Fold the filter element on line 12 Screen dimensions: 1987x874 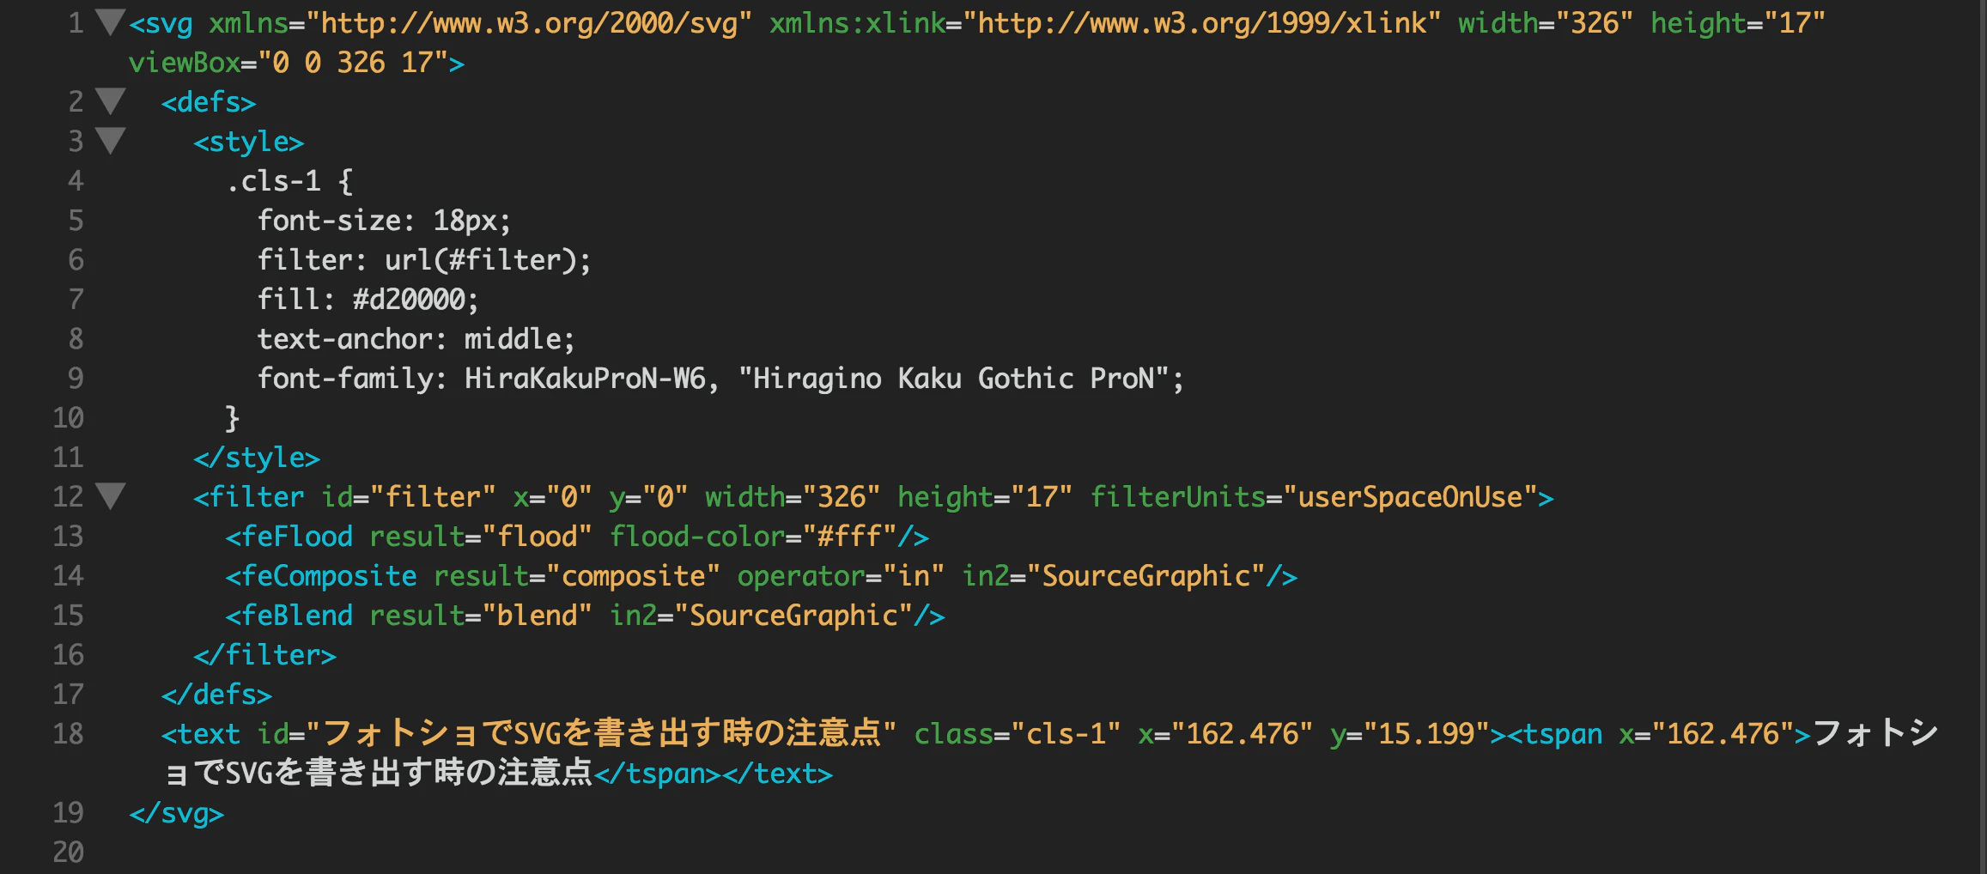point(110,496)
